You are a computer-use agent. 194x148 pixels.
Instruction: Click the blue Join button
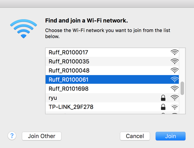170,136
